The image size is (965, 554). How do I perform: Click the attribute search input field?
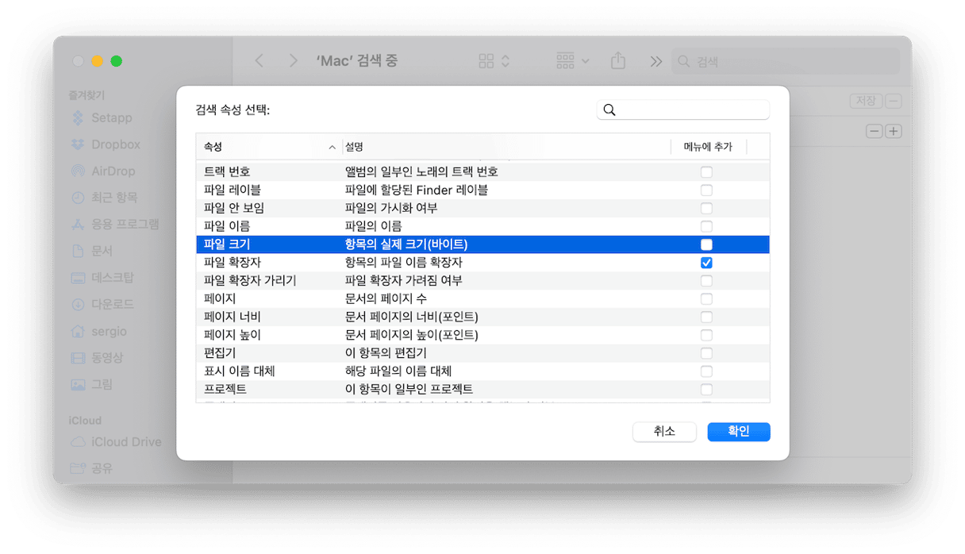click(x=690, y=110)
